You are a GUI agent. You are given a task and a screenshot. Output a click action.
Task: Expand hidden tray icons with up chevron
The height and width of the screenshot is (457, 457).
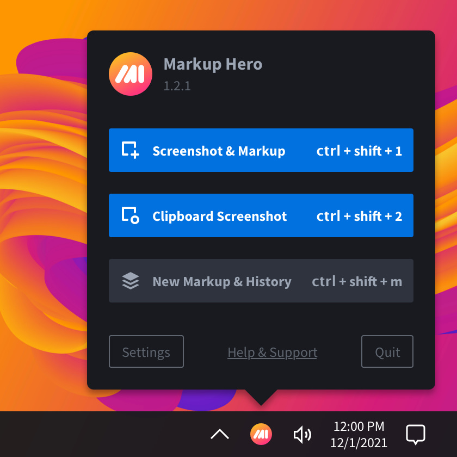(220, 434)
